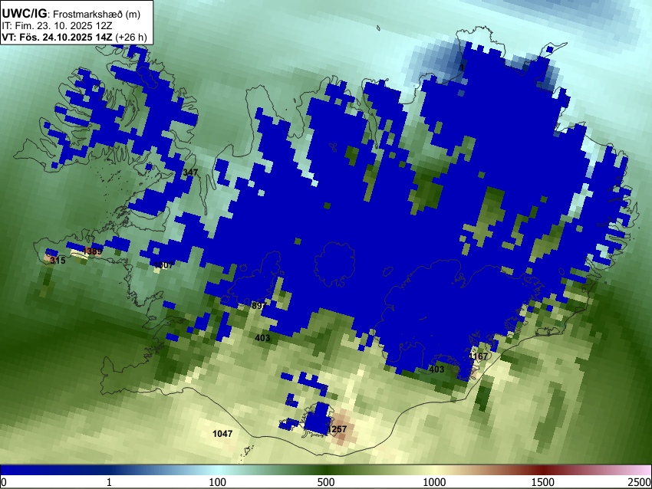This screenshot has height=489, width=652.
Task: Click the "VT: Fös. 24.10.2025 14Z" valid time line
Action: point(74,38)
